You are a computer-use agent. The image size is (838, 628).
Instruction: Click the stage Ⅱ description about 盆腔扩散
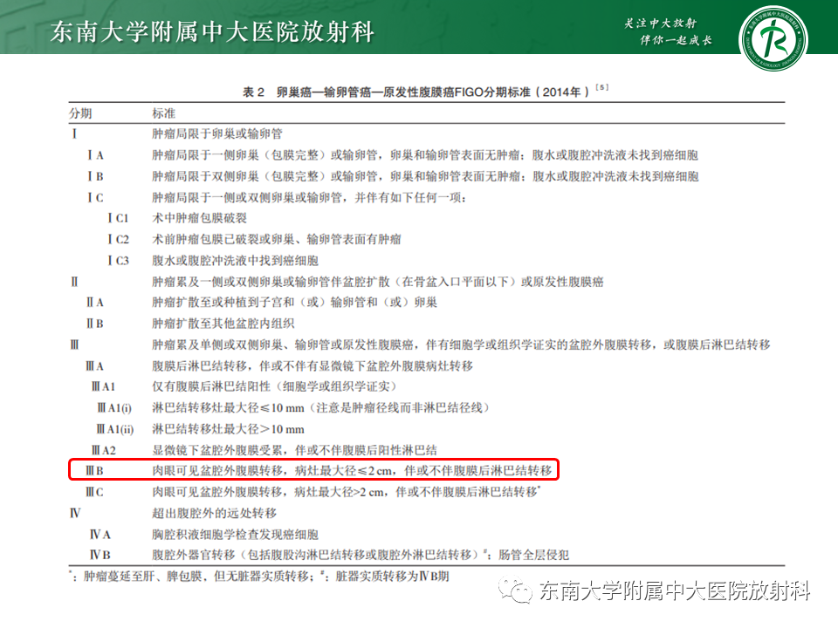(x=377, y=282)
